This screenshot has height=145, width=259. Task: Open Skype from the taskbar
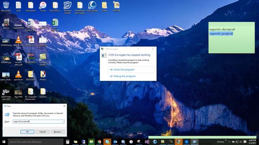pyautogui.click(x=107, y=142)
